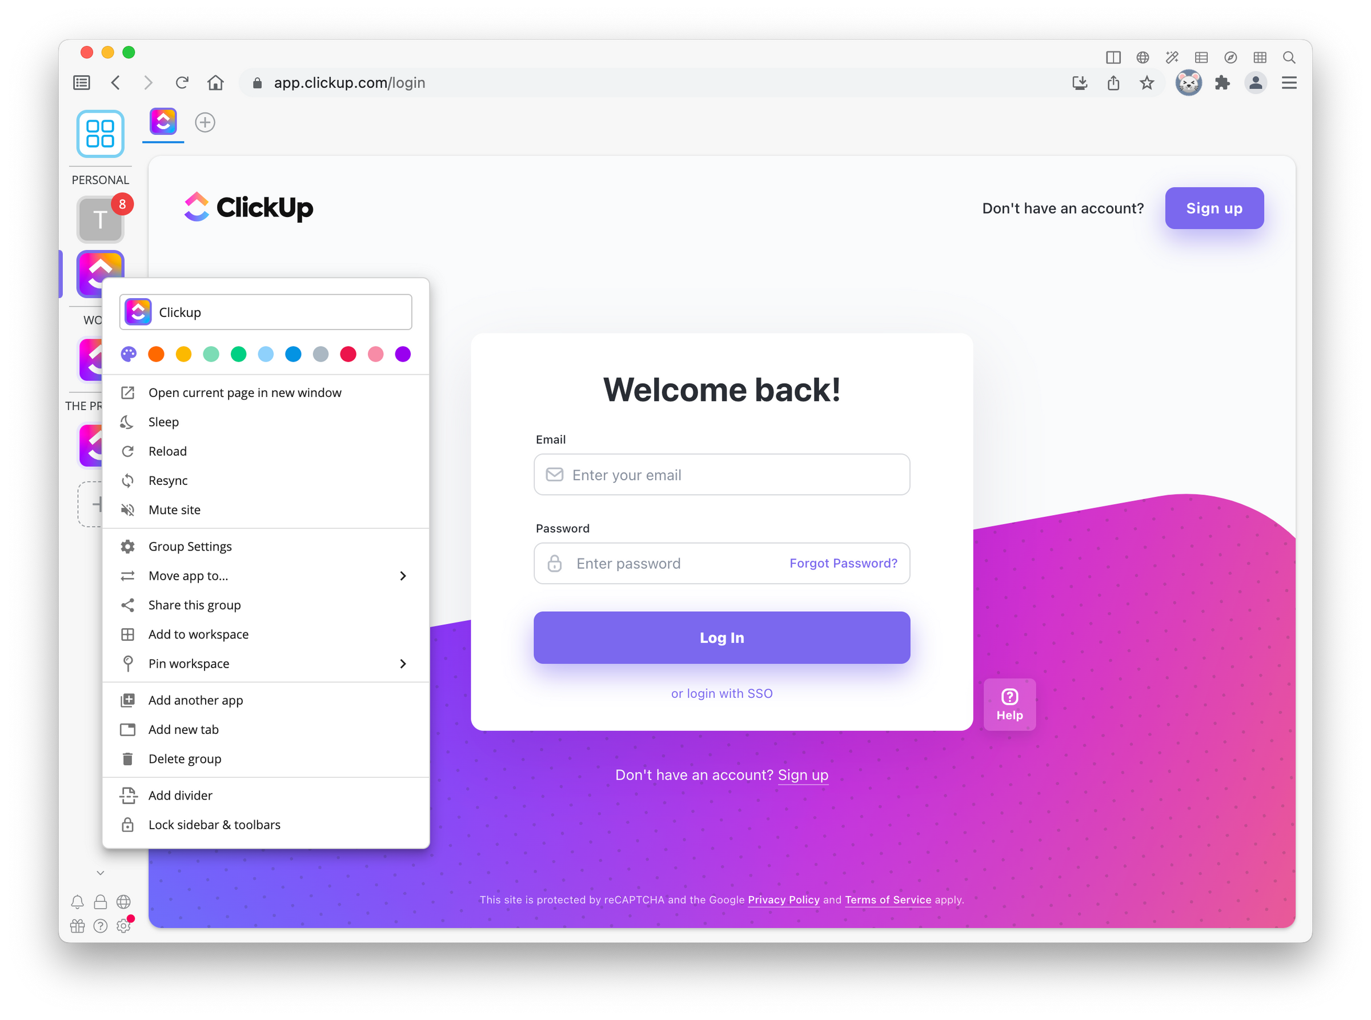
Task: Click the Delete group menu item
Action: click(x=185, y=757)
